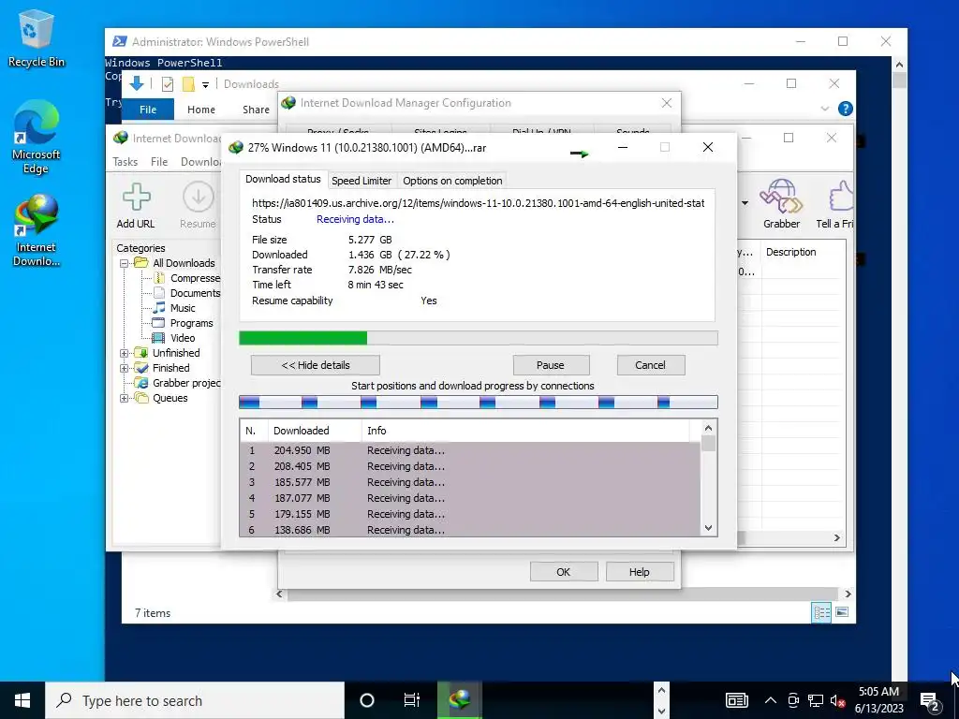Open the Home ribbon tab
959x719 pixels.
pos(201,110)
